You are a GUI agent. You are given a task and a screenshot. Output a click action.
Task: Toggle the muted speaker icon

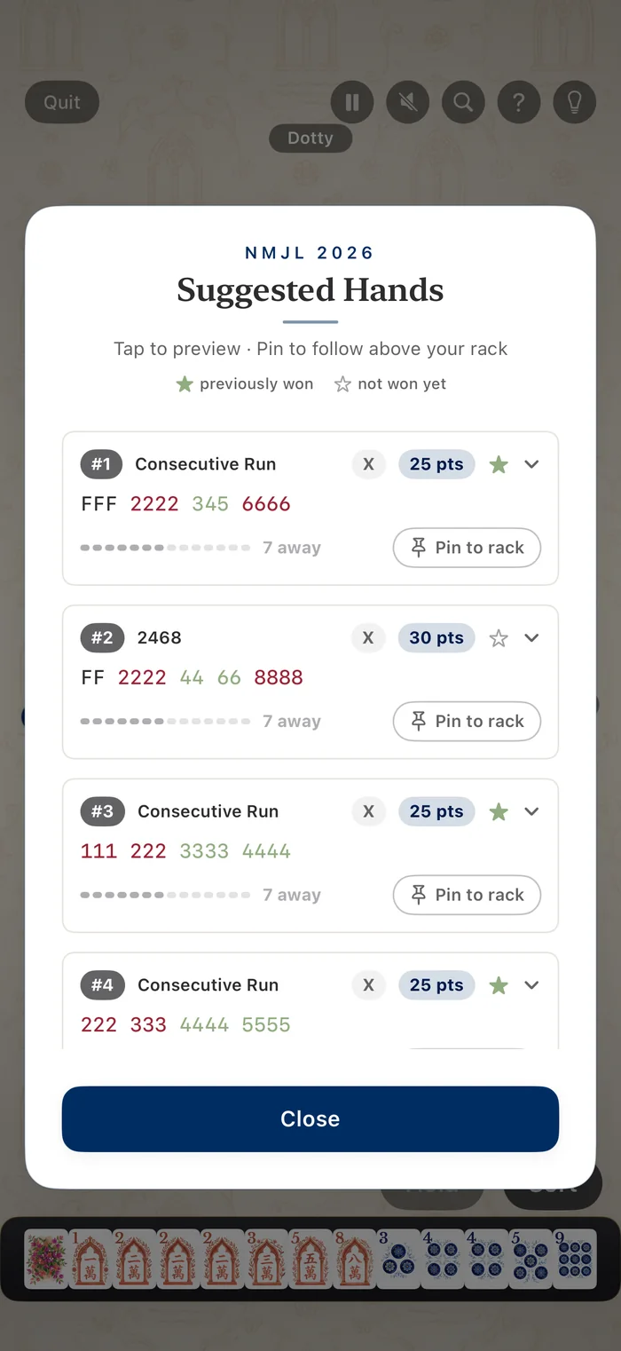408,102
